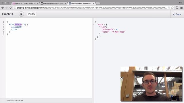Click line number 5 in the editor gutter

click(3, 32)
